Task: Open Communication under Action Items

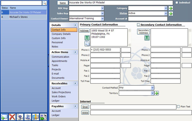Action: 60,57
